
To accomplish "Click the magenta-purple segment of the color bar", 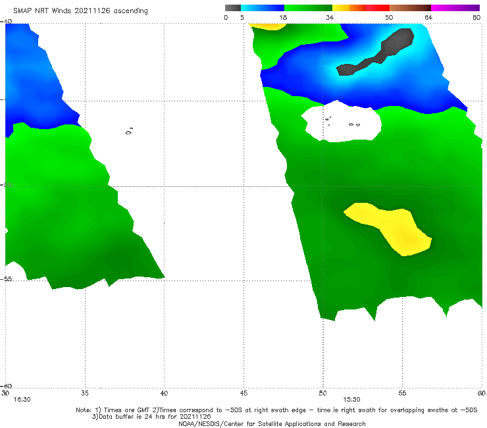I will point(455,8).
